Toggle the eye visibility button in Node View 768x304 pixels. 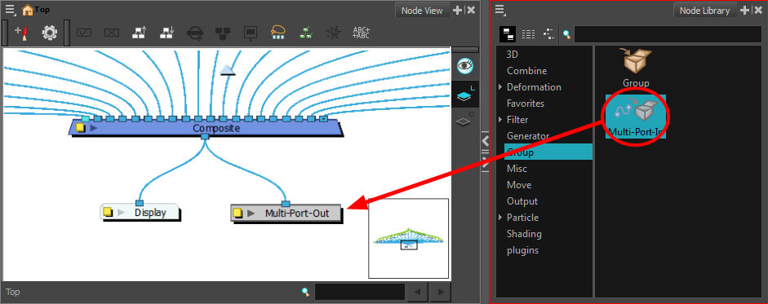tap(465, 65)
